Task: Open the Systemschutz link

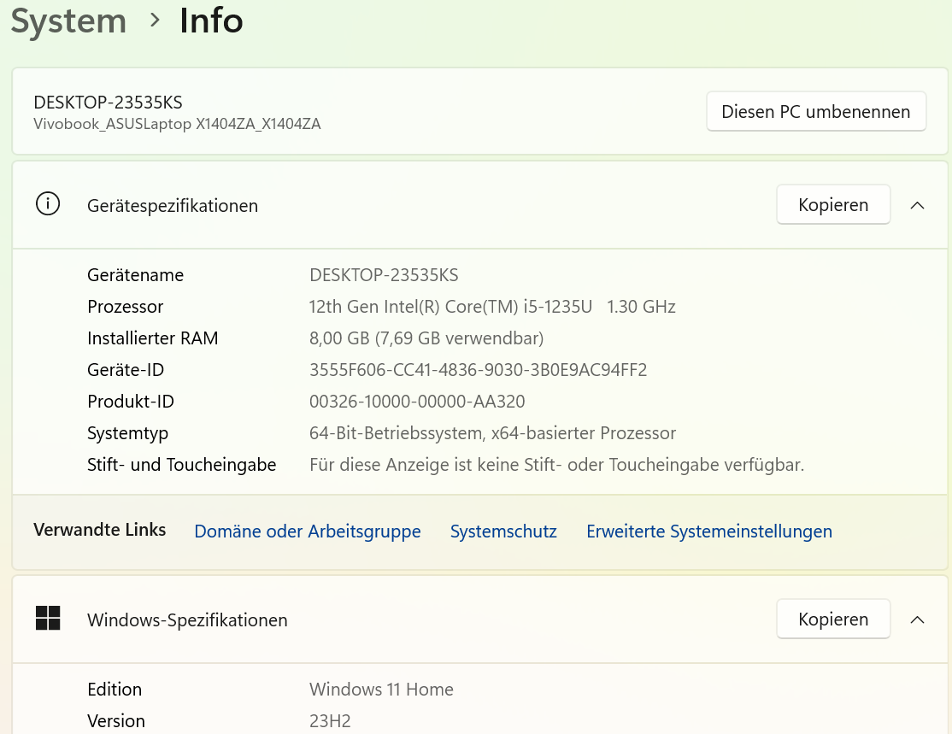Action: (x=503, y=531)
